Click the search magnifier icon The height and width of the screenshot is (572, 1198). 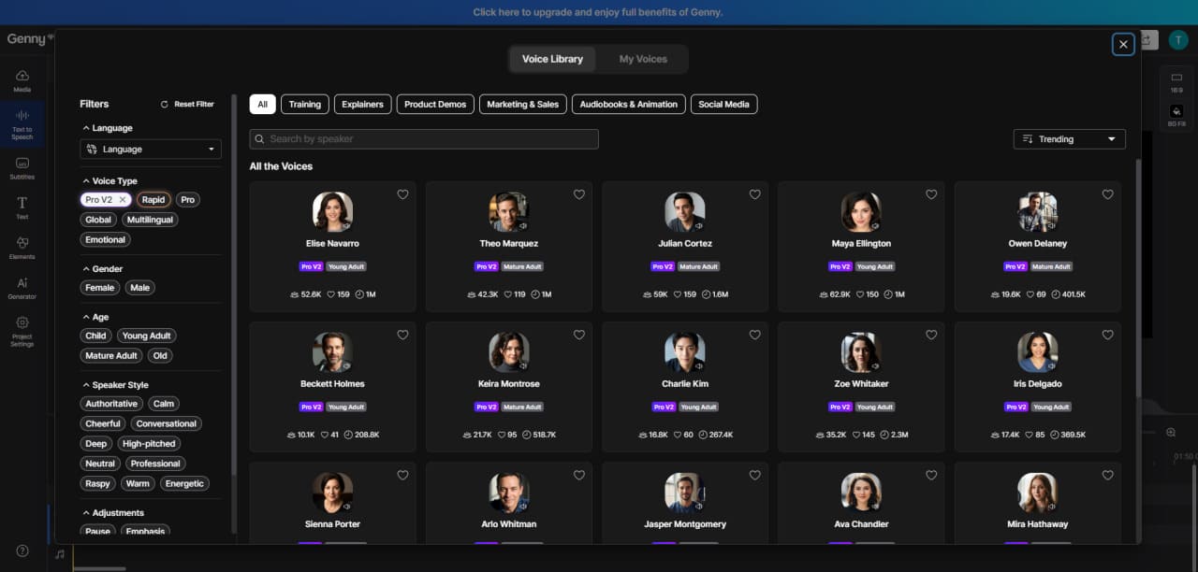(259, 139)
